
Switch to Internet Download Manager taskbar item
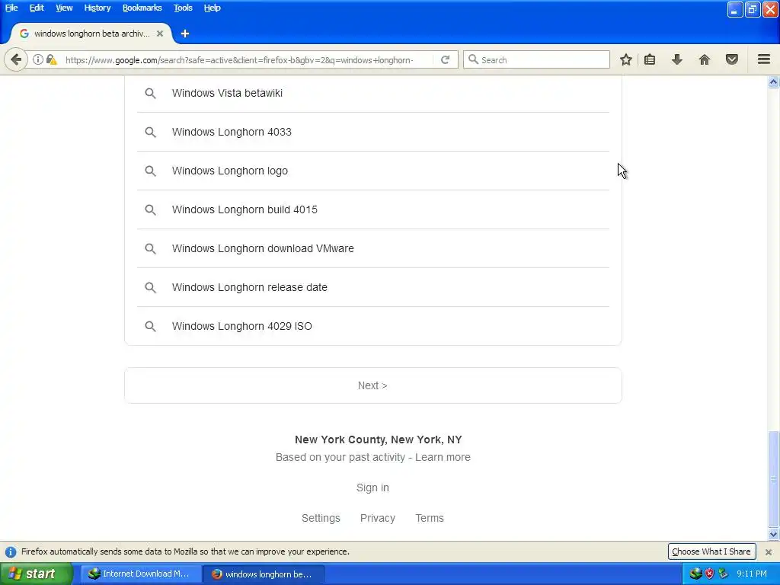[141, 574]
